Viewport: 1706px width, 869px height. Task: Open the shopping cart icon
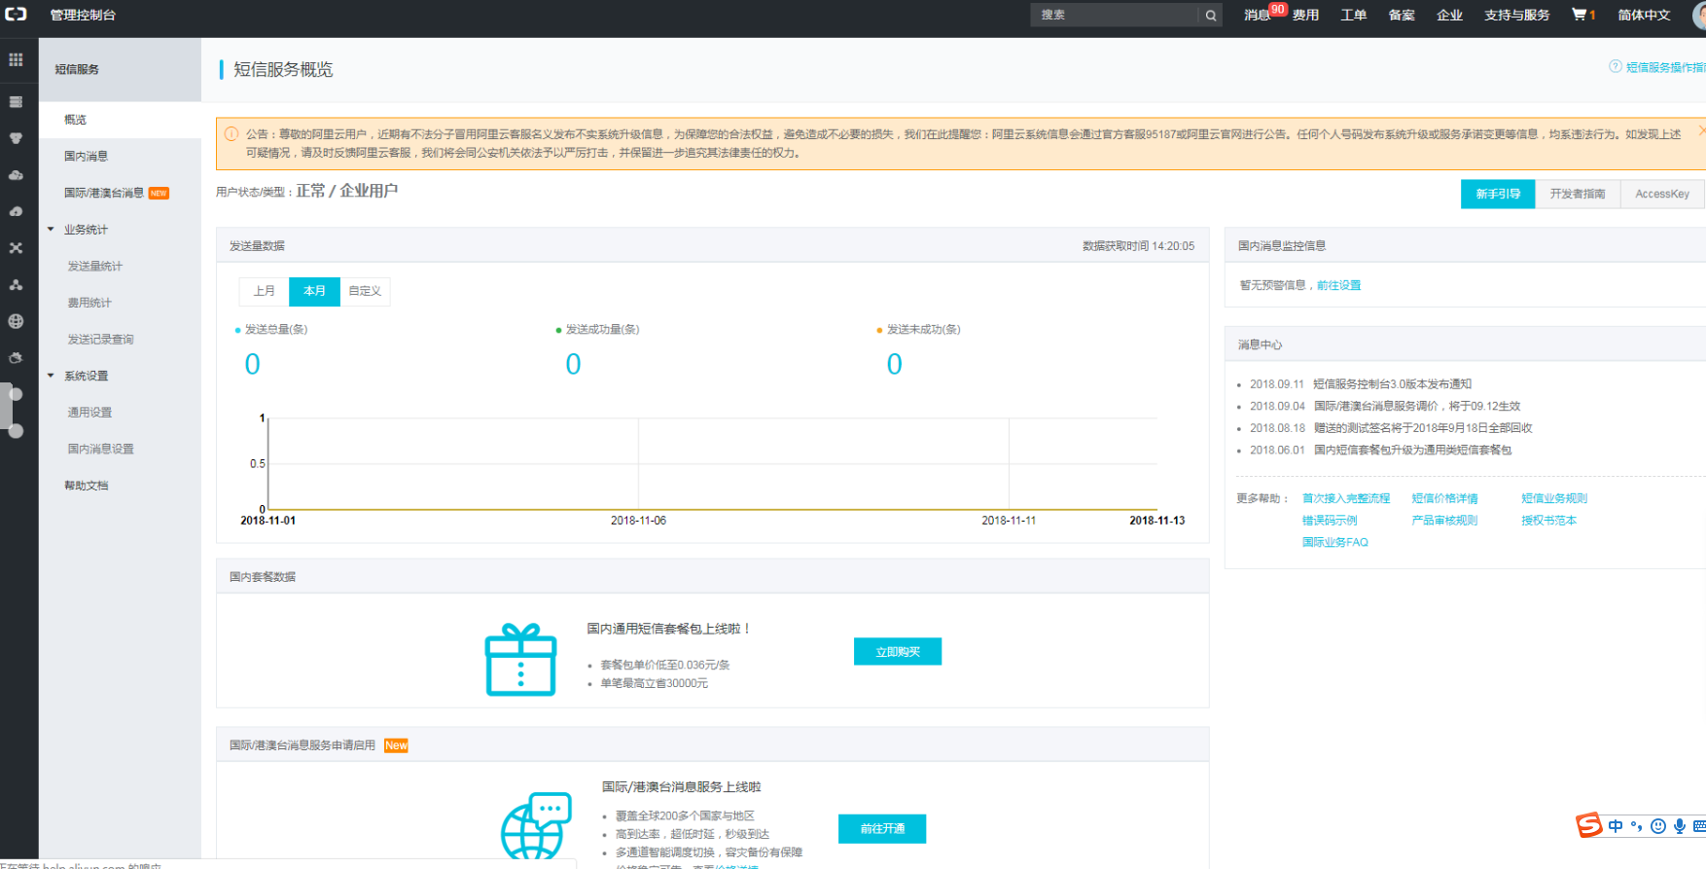(x=1579, y=15)
